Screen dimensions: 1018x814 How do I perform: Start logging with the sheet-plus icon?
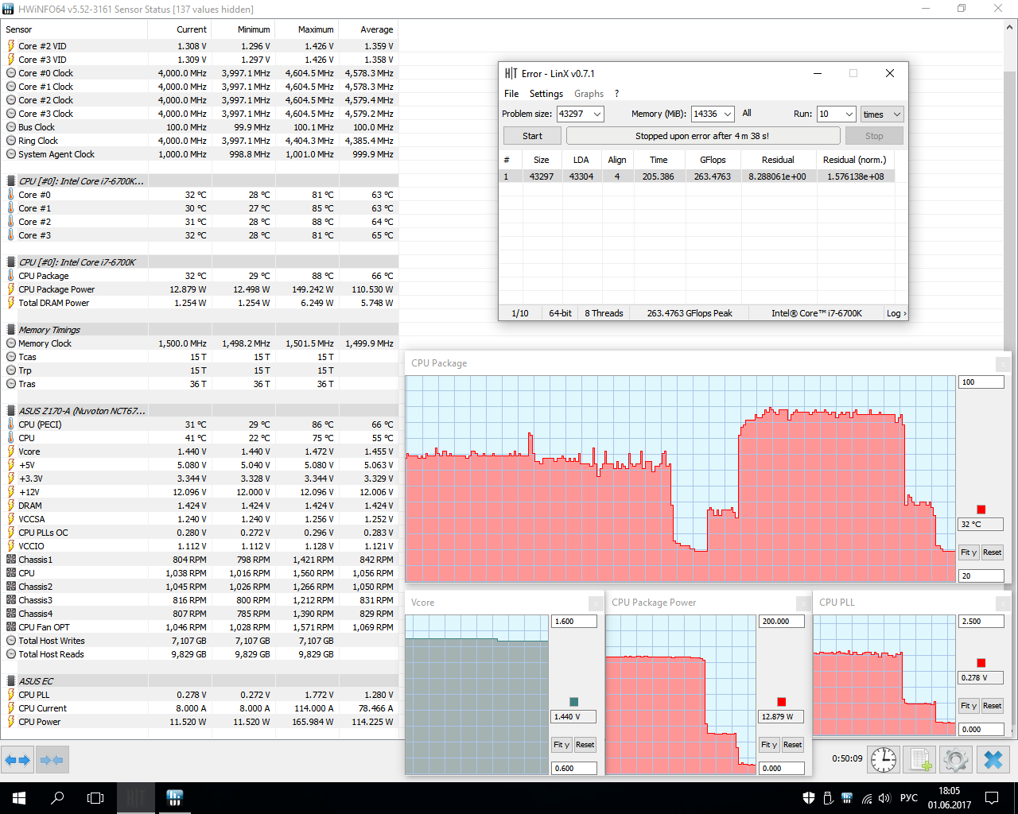pyautogui.click(x=920, y=760)
